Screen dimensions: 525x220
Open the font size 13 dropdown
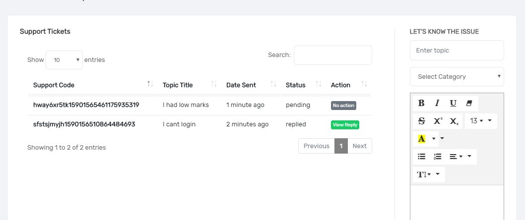point(480,121)
